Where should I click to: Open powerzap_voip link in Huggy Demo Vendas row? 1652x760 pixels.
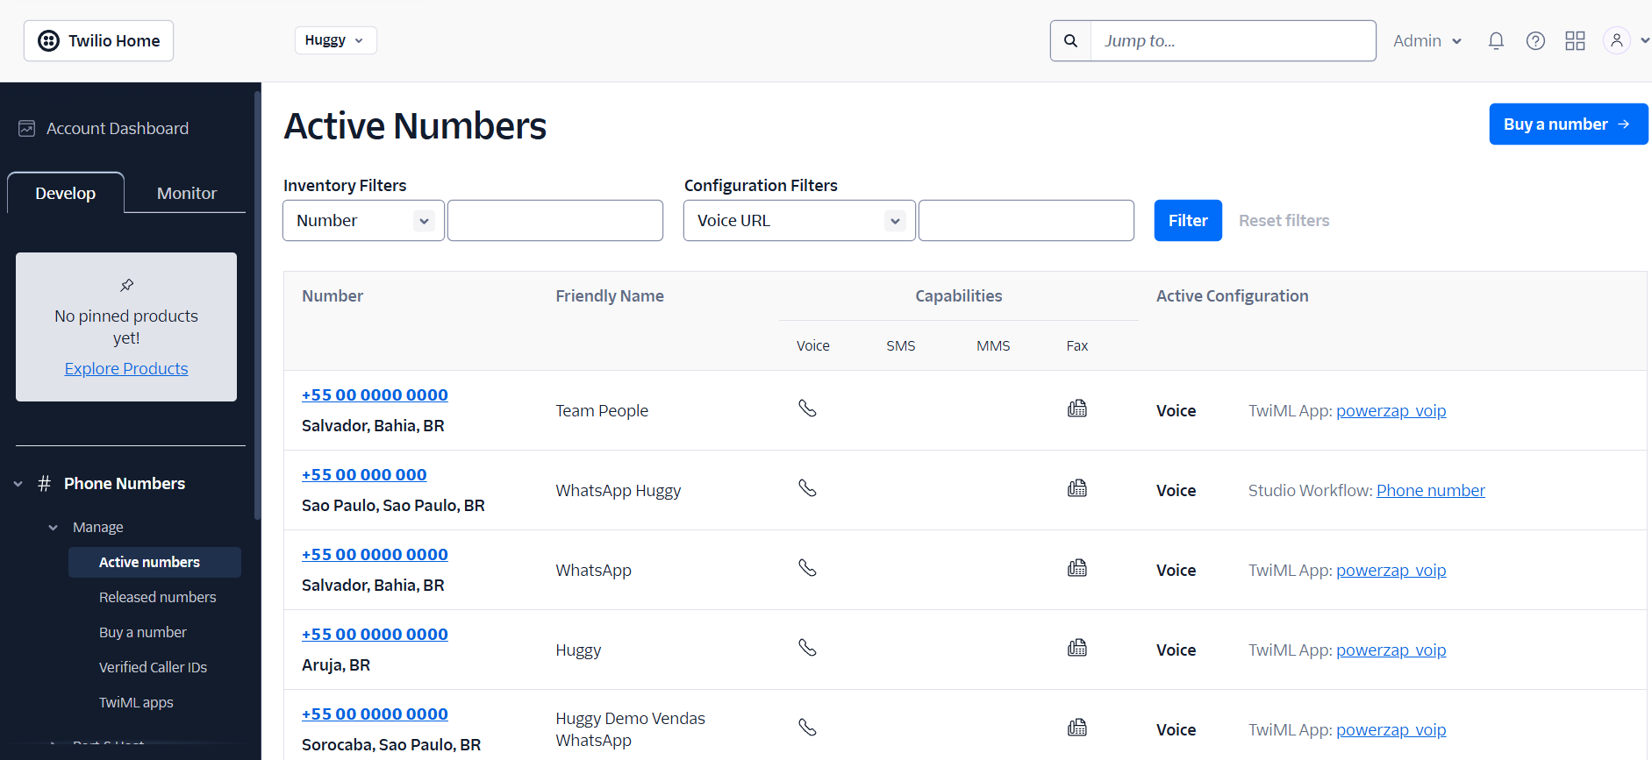(1391, 730)
